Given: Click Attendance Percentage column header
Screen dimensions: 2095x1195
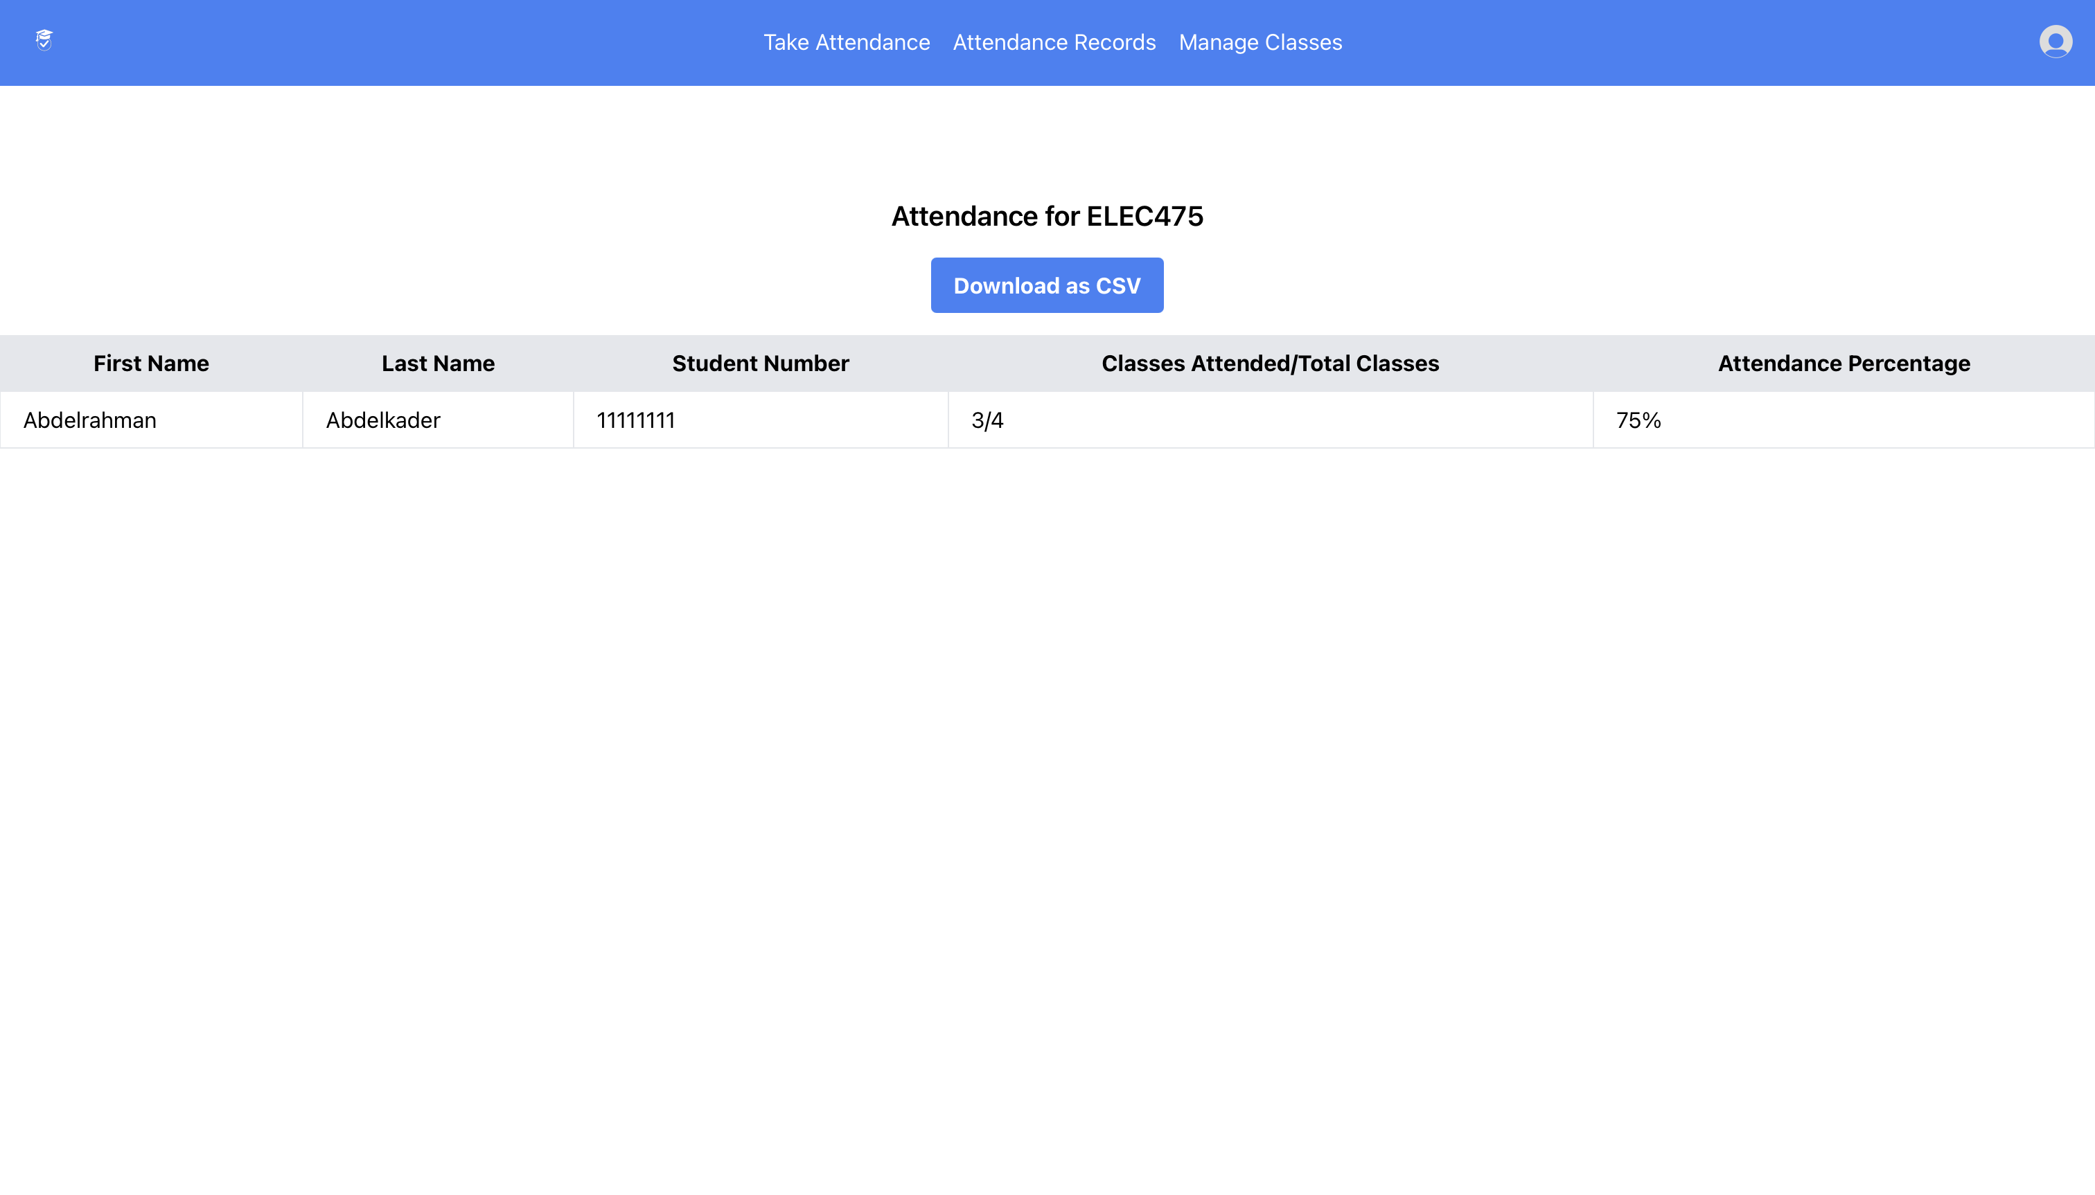Looking at the screenshot, I should tap(1844, 362).
